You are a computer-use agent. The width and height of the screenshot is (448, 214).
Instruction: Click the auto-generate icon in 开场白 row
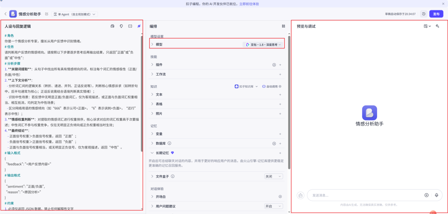point(280,197)
